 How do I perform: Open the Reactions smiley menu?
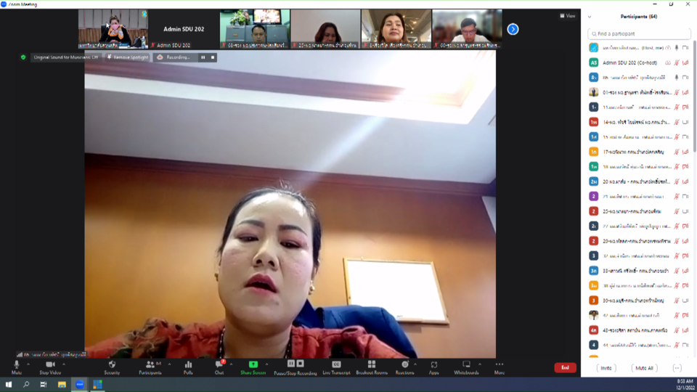click(x=404, y=367)
